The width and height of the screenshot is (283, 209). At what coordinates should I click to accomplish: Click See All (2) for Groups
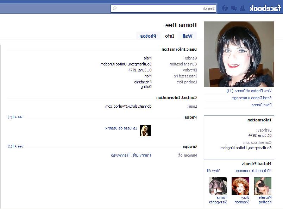click(x=16, y=146)
